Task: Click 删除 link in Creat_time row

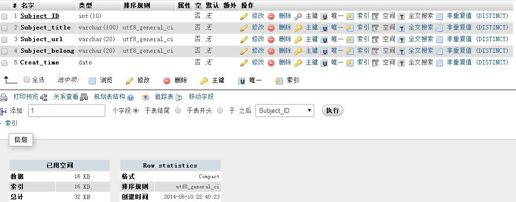Action: 285,62
